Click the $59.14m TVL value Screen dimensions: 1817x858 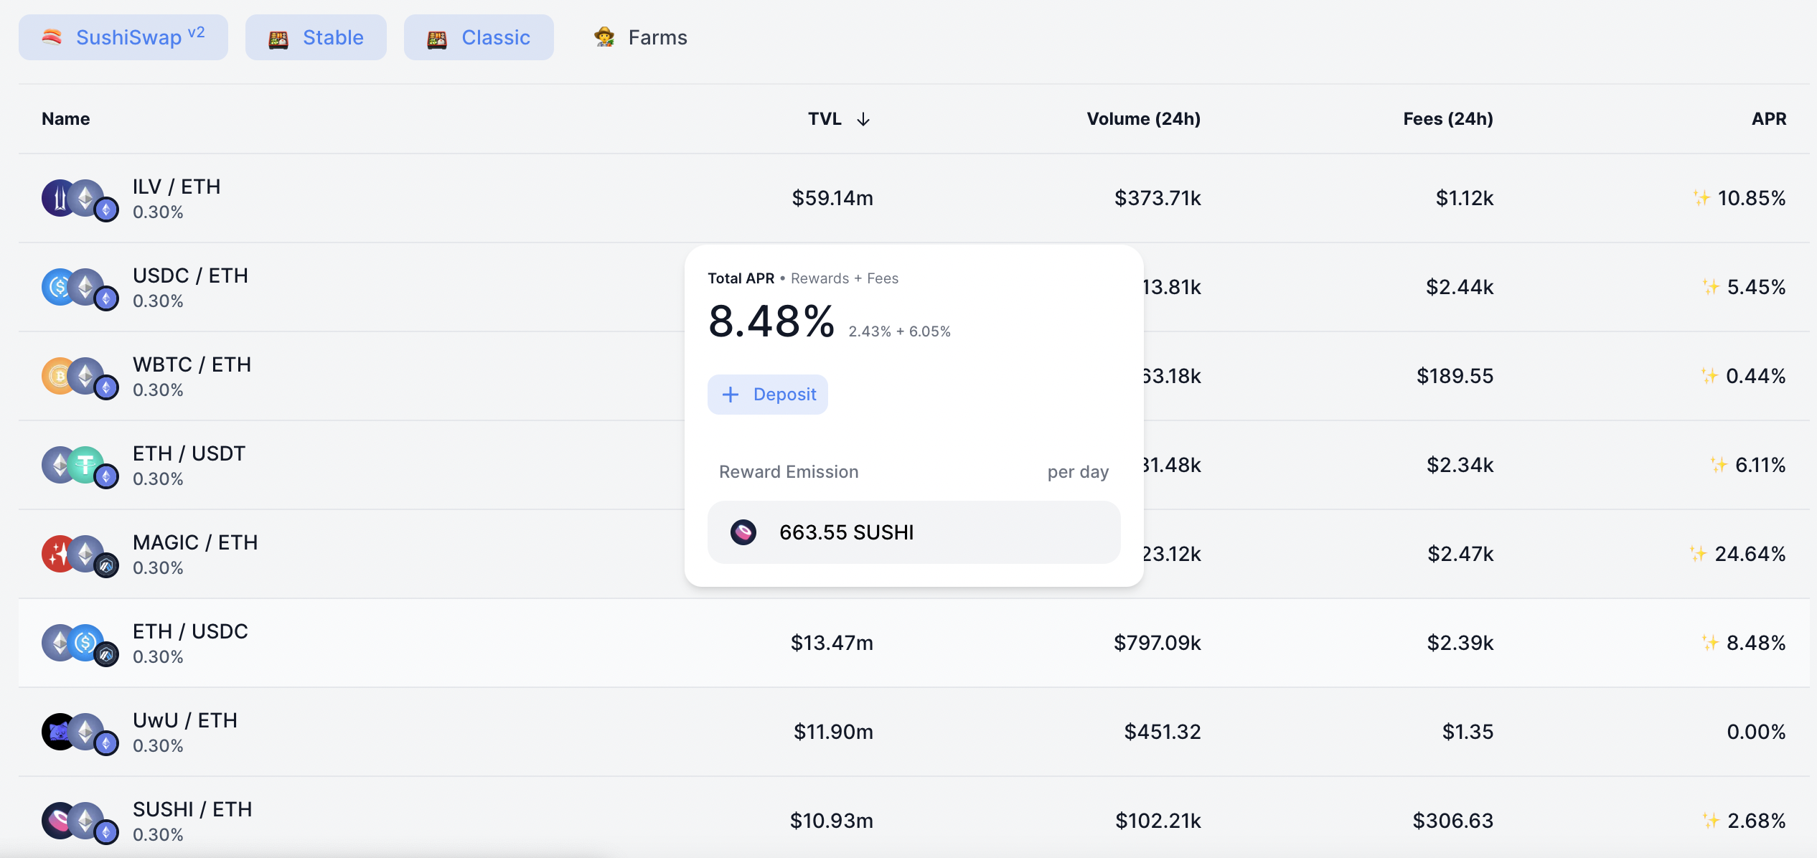click(832, 198)
